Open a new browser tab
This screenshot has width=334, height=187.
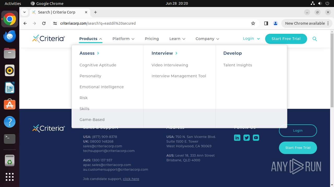96,12
